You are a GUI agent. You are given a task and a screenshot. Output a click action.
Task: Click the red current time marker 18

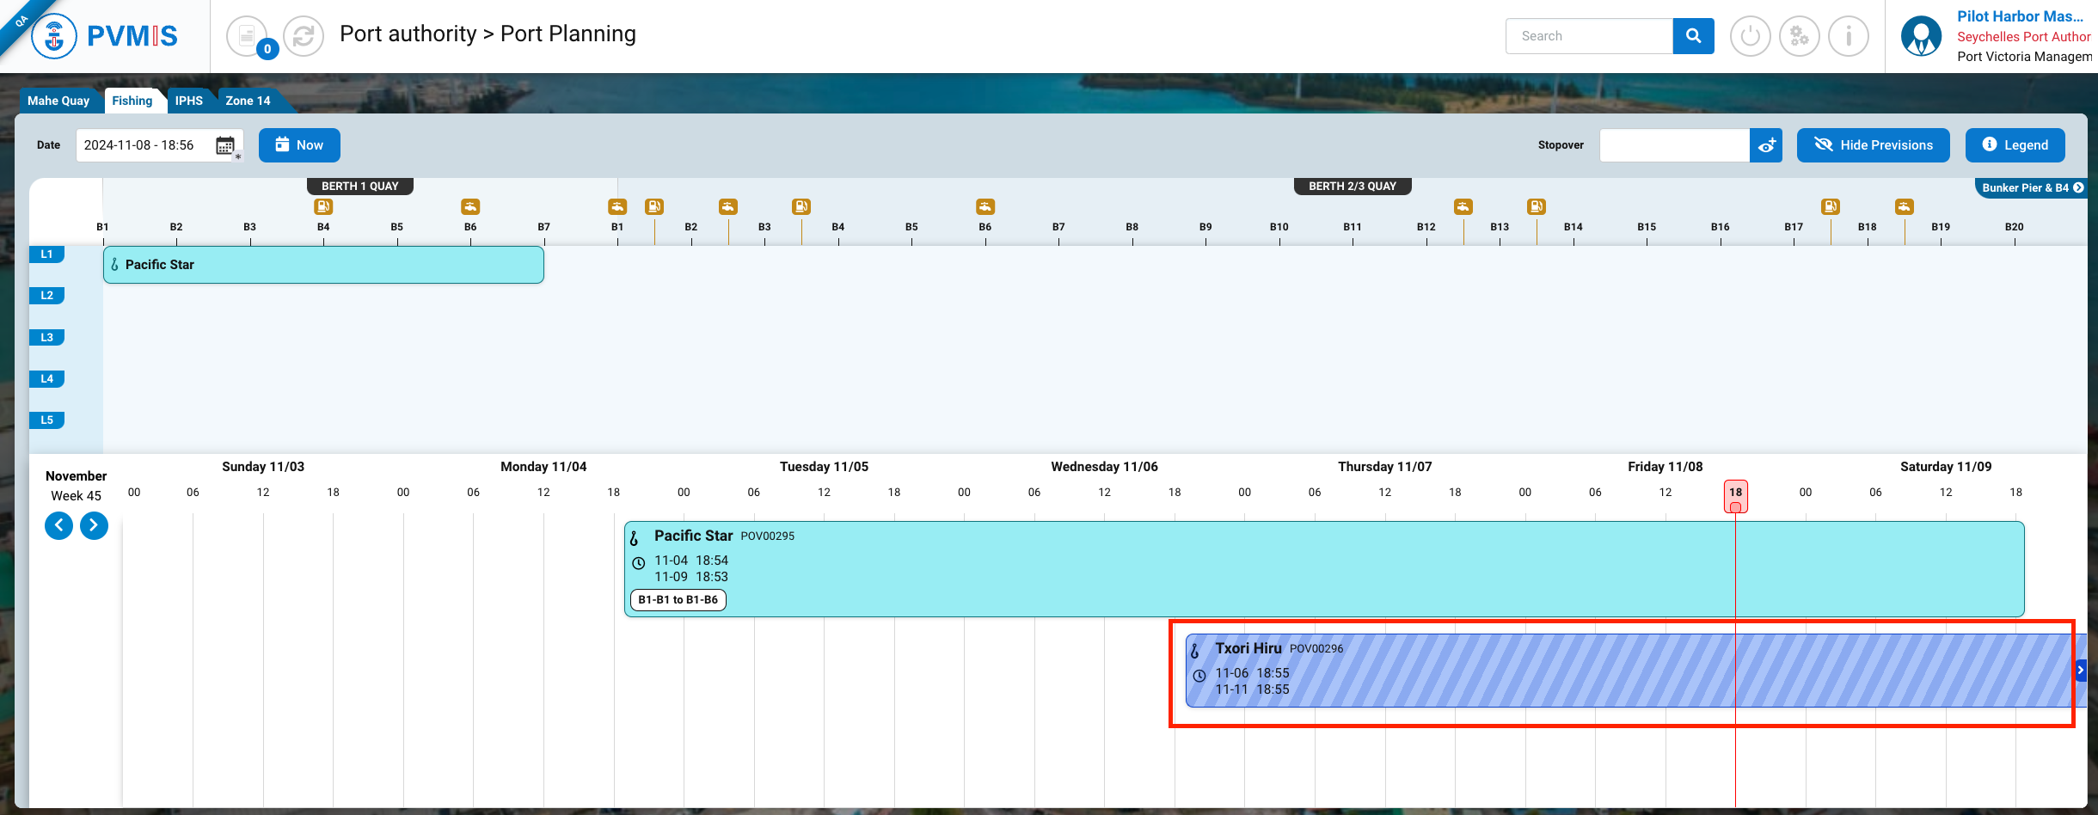(1735, 493)
